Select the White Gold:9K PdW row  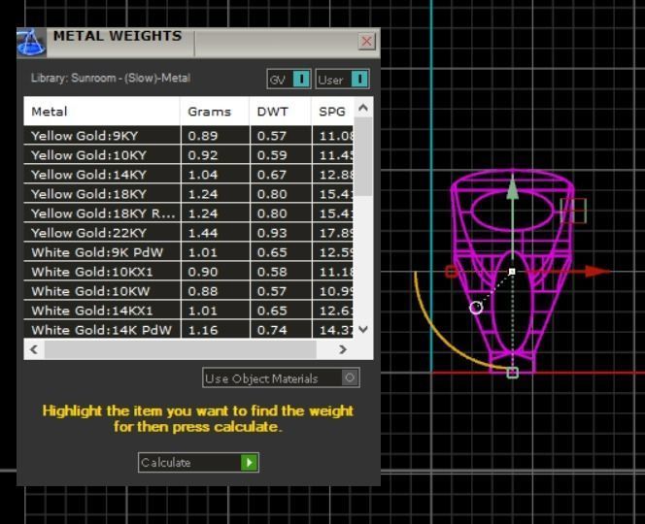(188, 252)
